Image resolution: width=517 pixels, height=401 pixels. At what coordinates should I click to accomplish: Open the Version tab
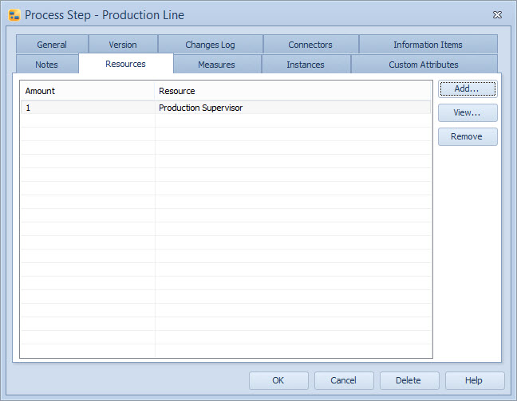tap(123, 45)
